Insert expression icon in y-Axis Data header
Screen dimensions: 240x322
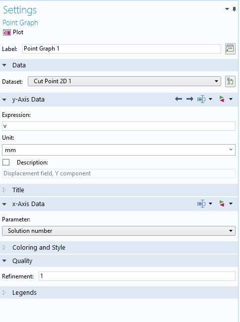201,99
